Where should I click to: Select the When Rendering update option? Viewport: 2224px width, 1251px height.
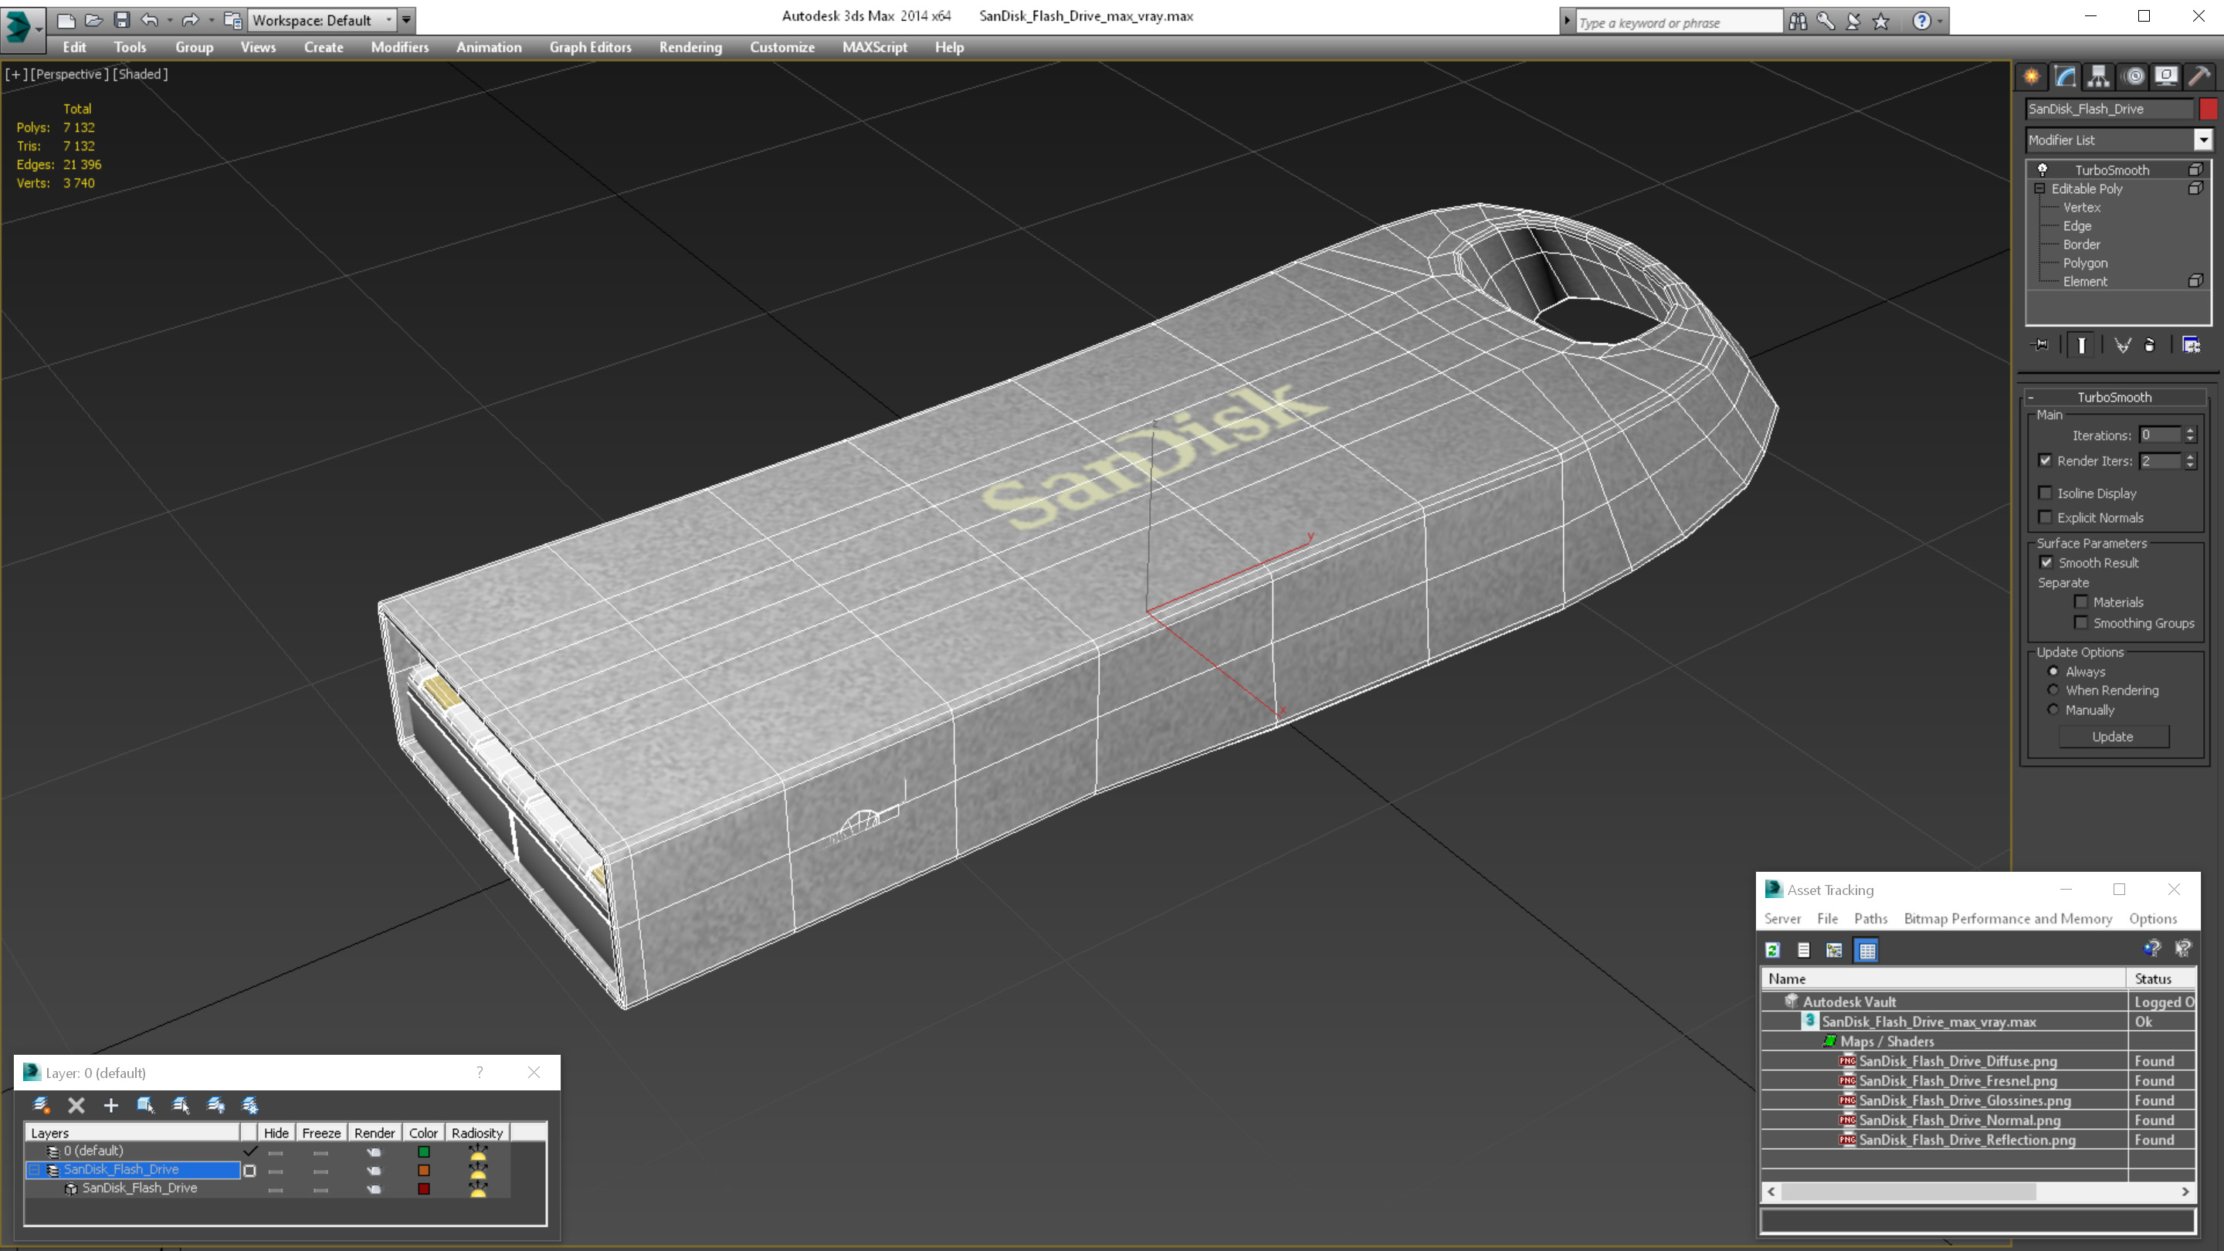pyautogui.click(x=2053, y=690)
